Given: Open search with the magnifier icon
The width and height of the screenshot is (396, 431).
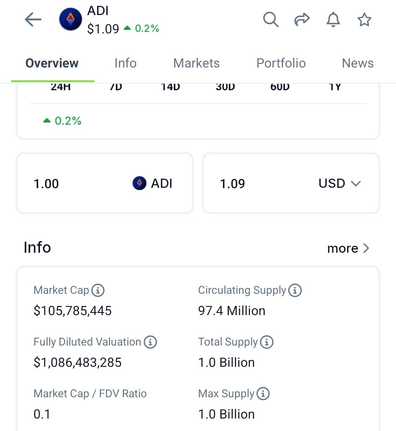Looking at the screenshot, I should tap(271, 19).
